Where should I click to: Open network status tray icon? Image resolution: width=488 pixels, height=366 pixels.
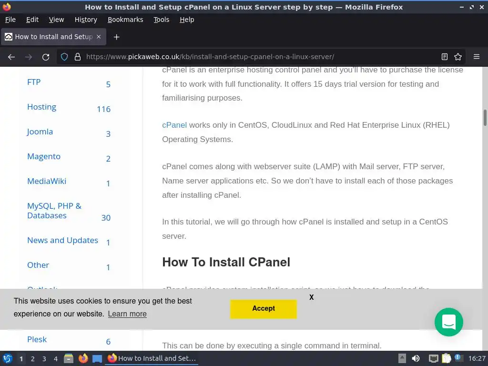tap(434, 358)
